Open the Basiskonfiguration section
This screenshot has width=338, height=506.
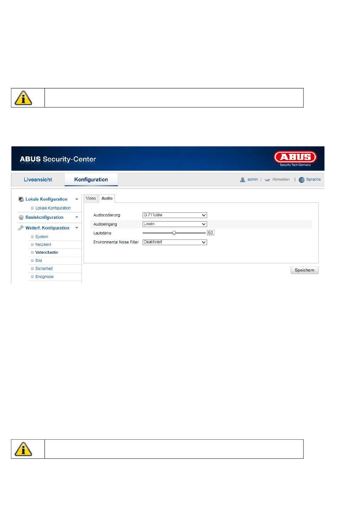point(44,217)
